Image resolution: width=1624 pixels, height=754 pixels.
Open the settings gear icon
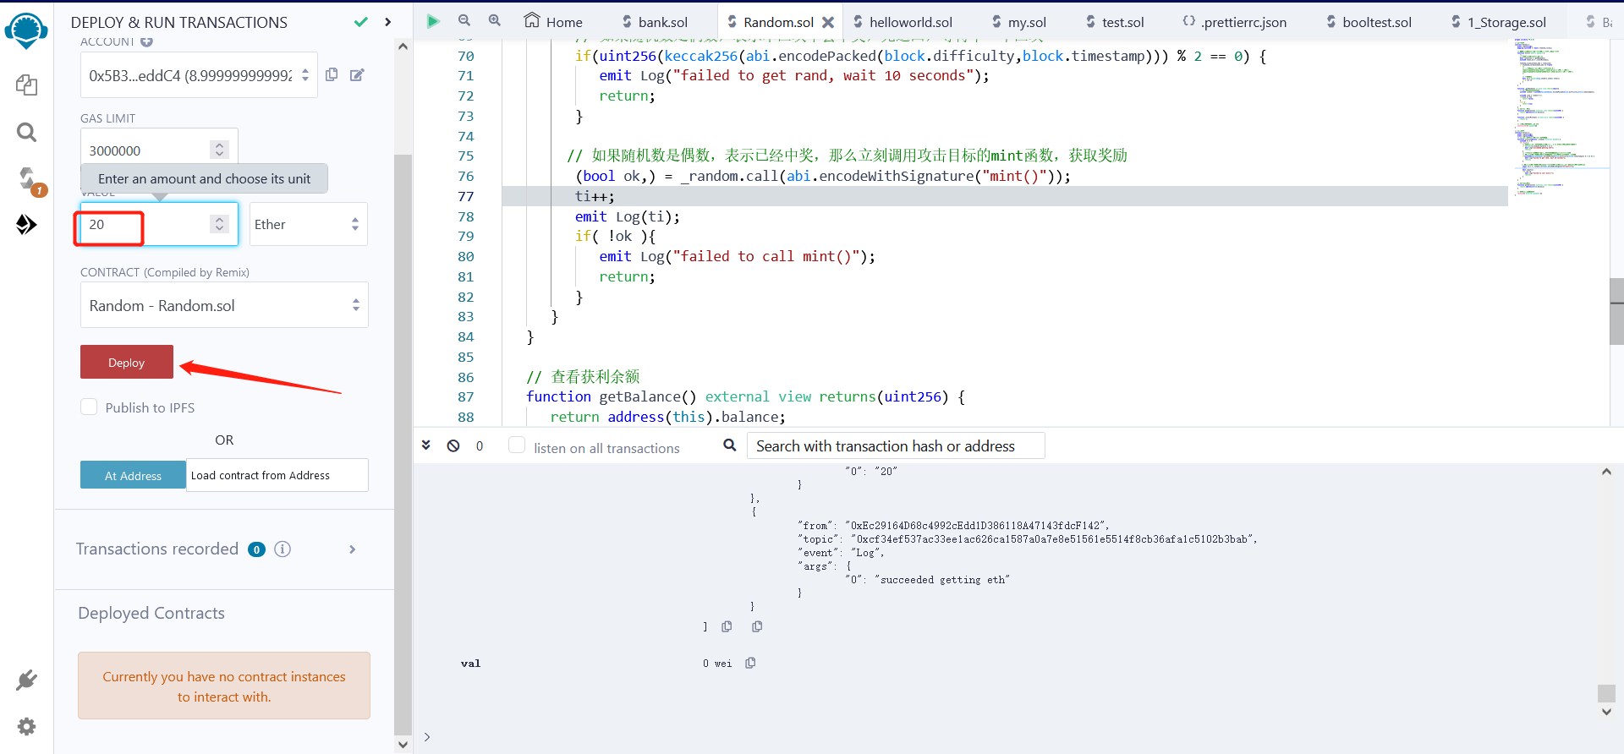tap(26, 726)
